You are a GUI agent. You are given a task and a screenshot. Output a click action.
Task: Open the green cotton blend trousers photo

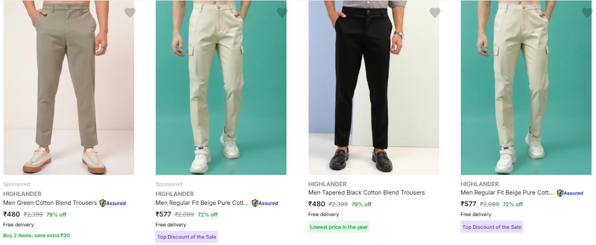click(x=69, y=88)
